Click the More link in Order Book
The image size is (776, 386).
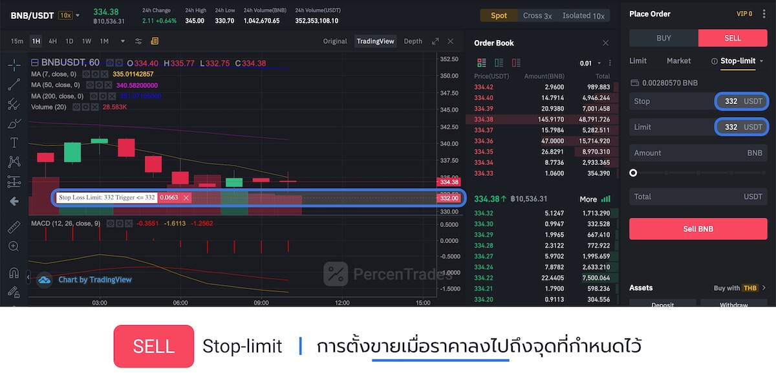pos(588,199)
